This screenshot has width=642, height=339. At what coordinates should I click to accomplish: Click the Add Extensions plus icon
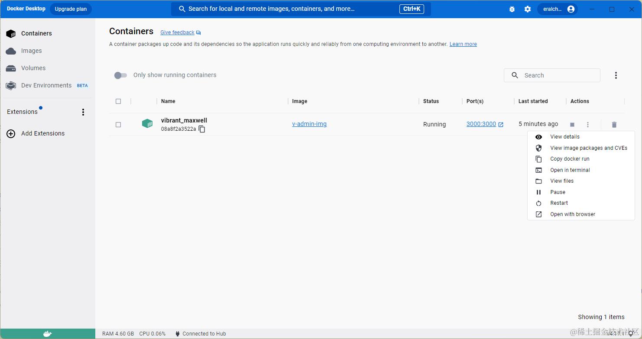pos(11,134)
